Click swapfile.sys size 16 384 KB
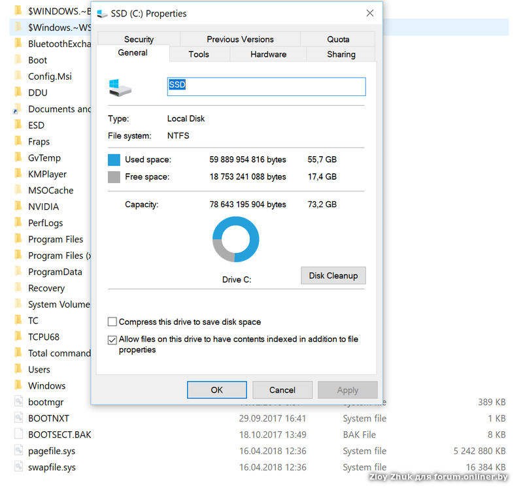The height and width of the screenshot is (492, 523). [x=486, y=467]
